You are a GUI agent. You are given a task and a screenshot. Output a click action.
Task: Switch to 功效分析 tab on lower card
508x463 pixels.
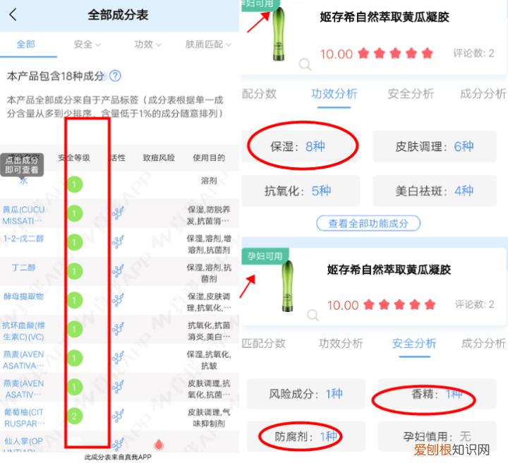[341, 343]
